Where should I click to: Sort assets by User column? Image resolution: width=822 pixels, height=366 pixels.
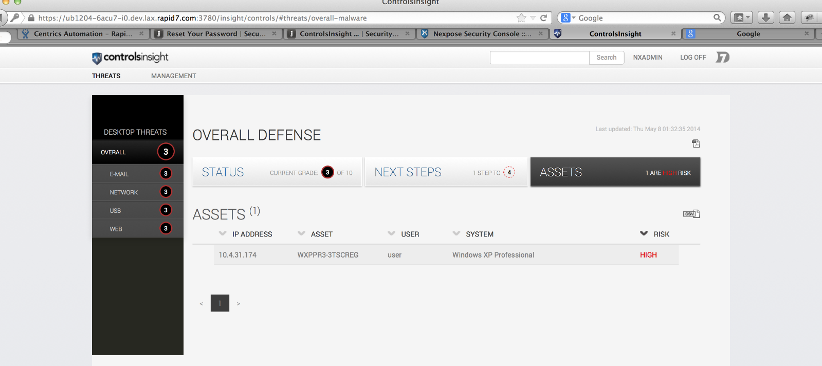click(x=410, y=234)
